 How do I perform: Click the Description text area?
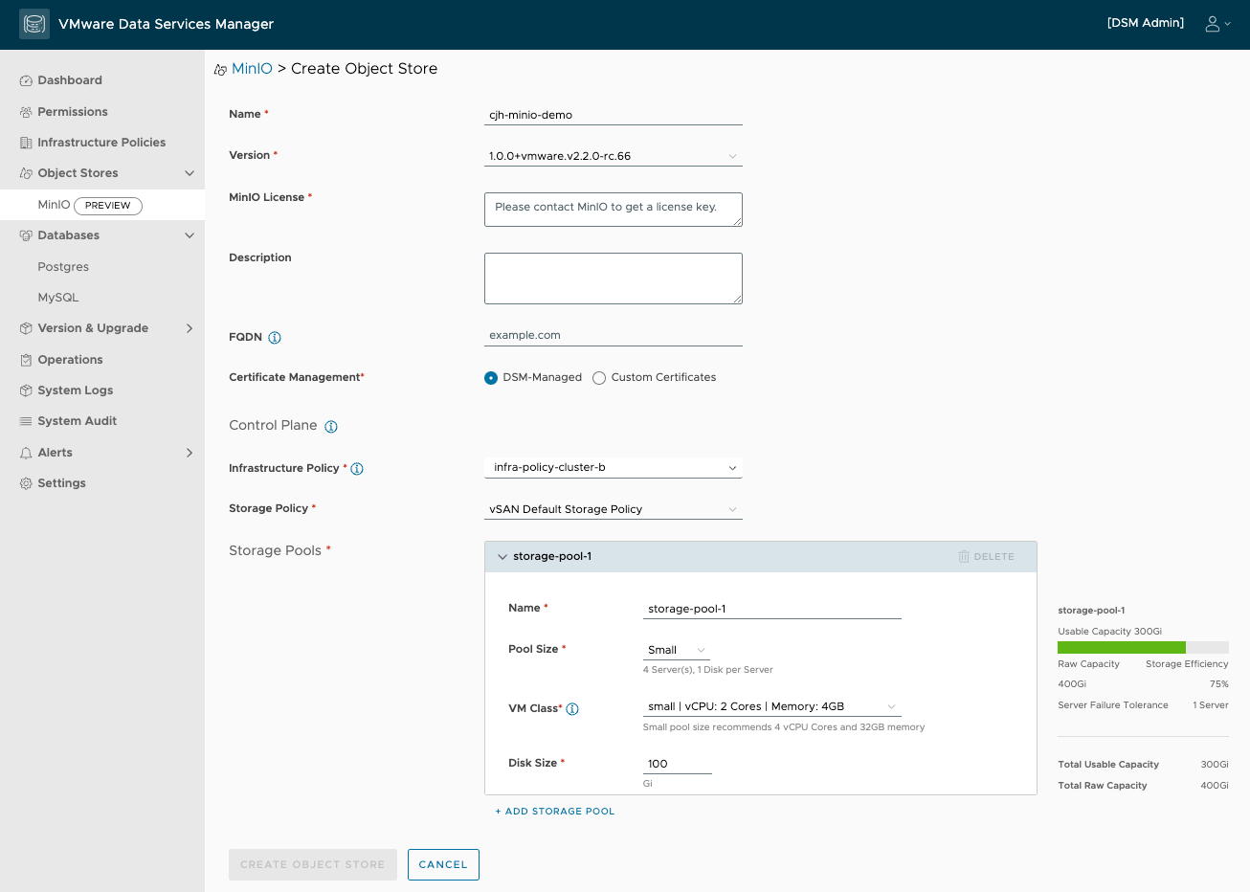coord(614,279)
